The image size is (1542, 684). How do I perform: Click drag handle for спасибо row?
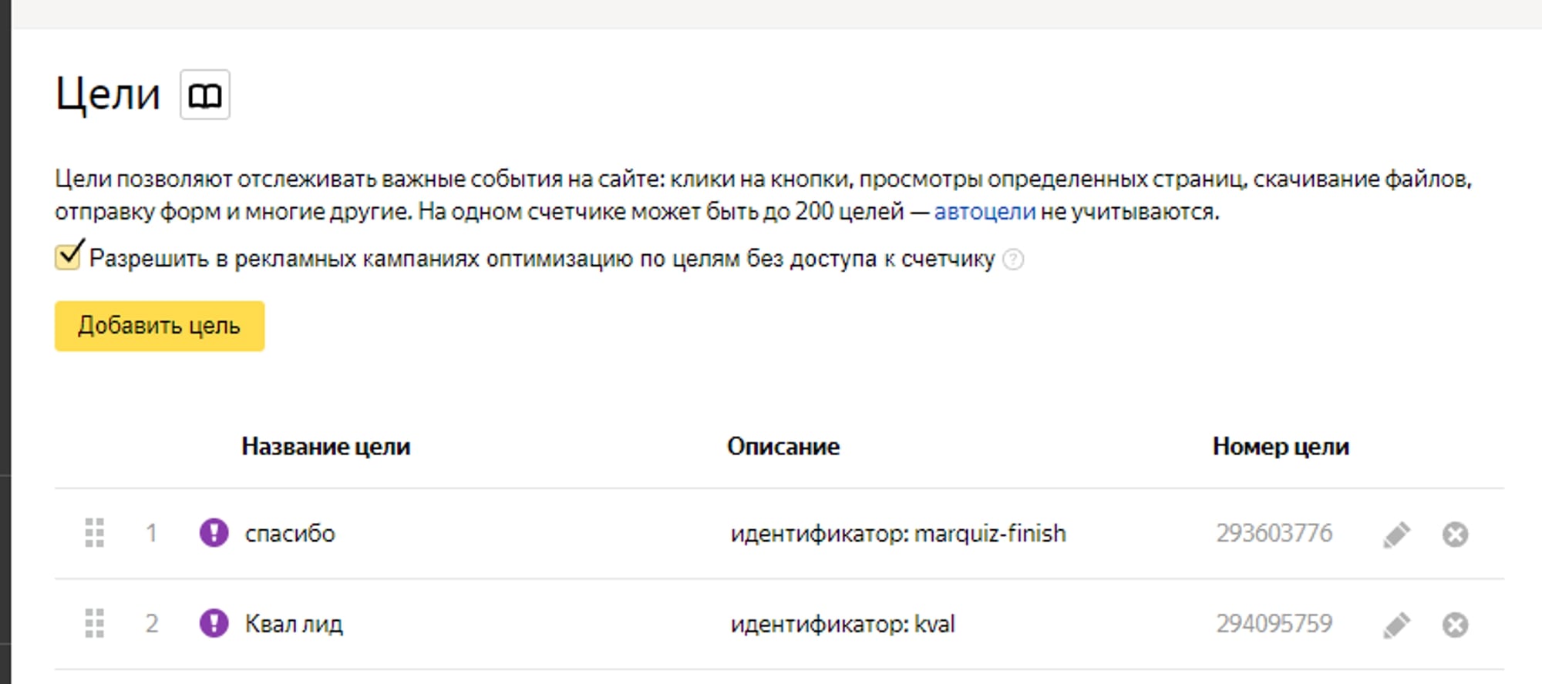point(94,533)
